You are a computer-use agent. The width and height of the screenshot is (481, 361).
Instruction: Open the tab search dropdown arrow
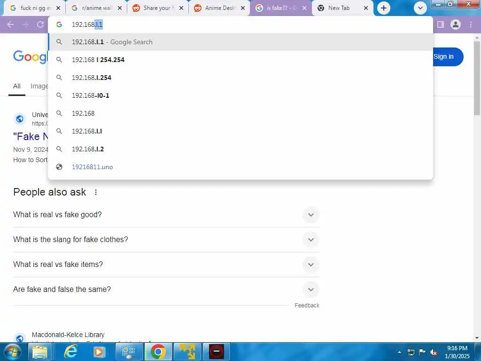(x=420, y=8)
